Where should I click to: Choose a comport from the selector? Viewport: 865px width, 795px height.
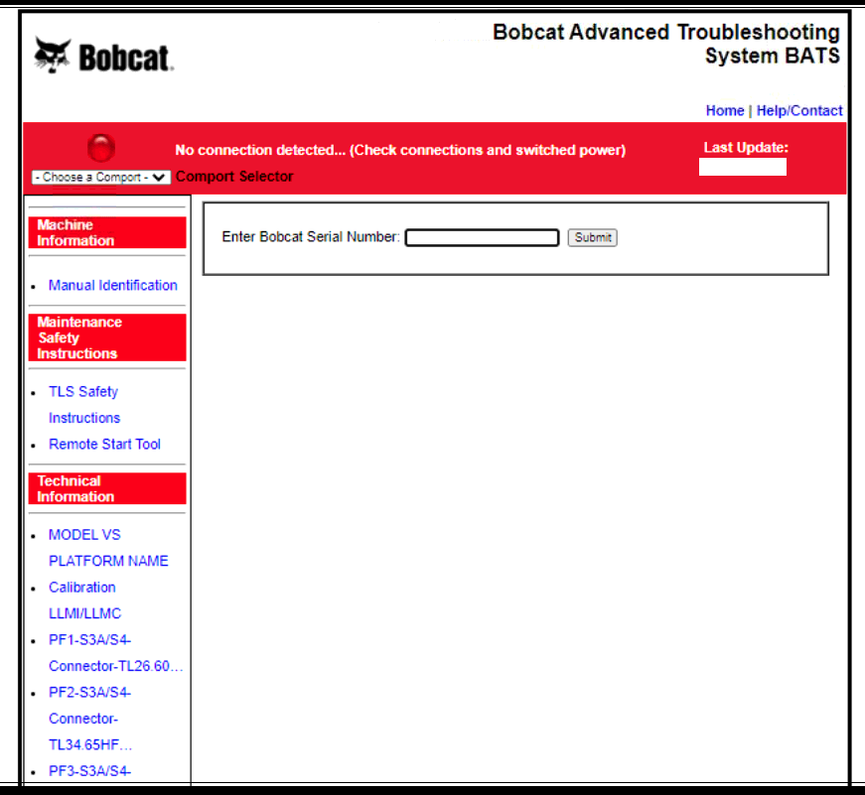[x=99, y=176]
